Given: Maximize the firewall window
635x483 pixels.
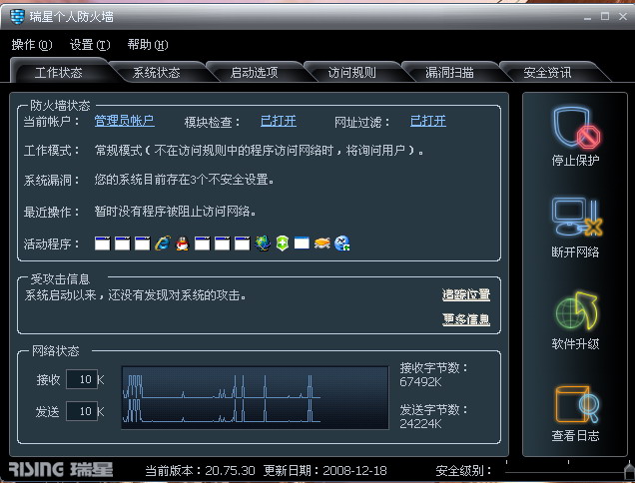Looking at the screenshot, I should coord(605,16).
